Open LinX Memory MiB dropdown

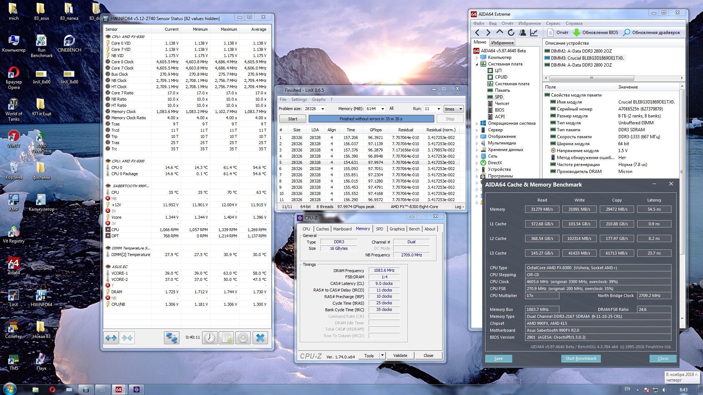(383, 109)
